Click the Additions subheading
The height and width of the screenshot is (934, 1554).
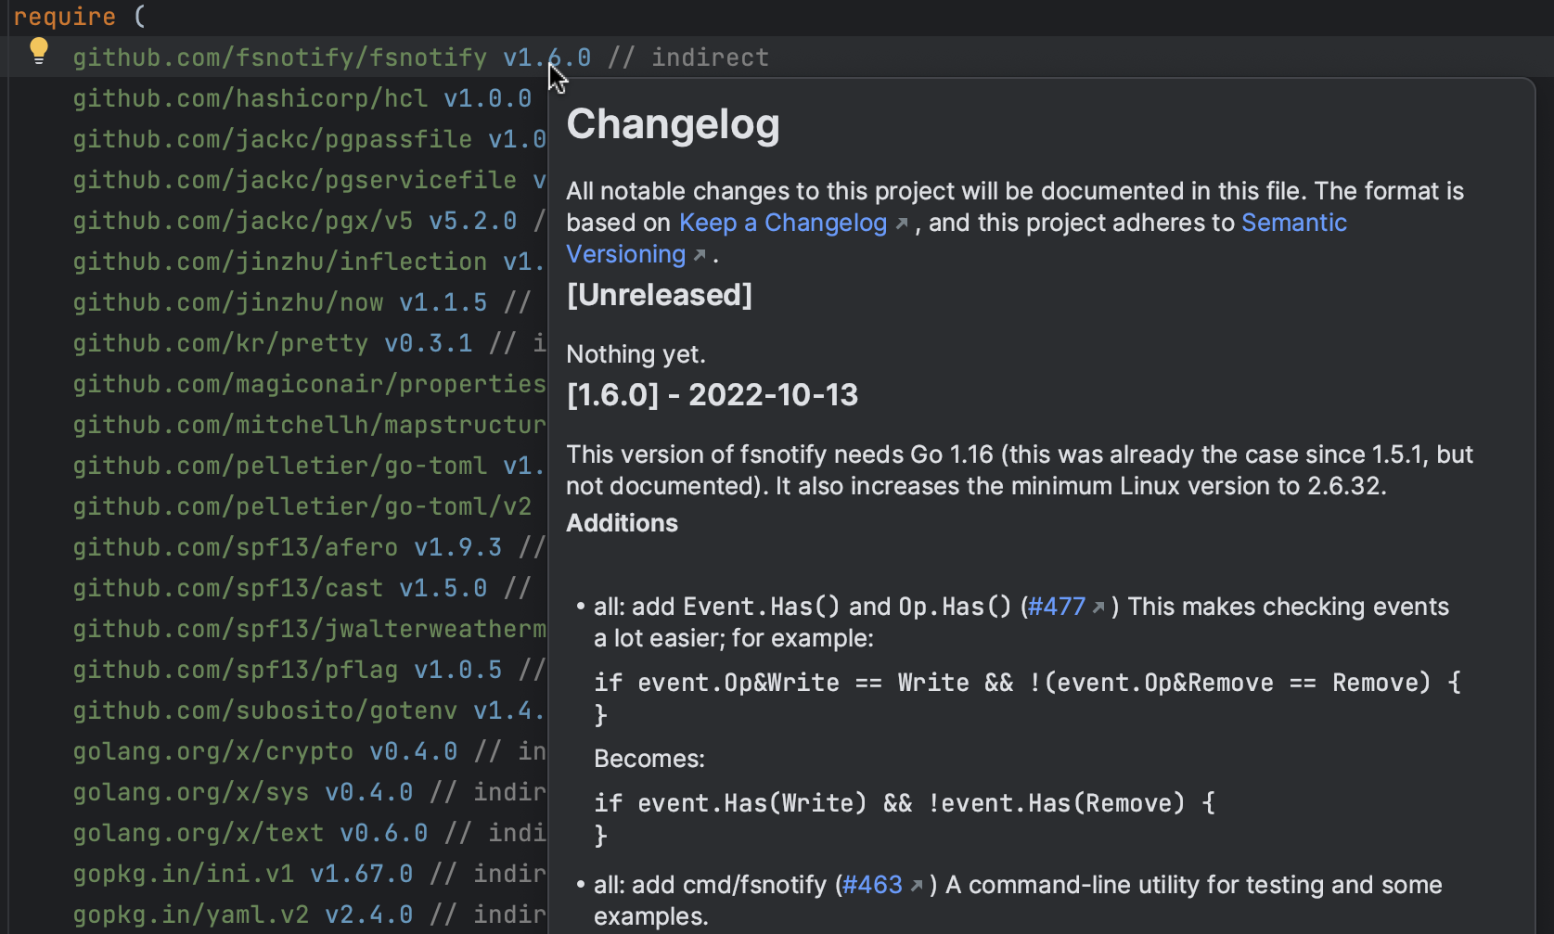click(622, 523)
